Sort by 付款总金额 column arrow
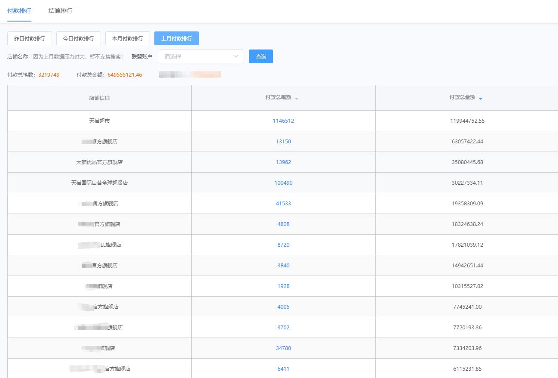 481,98
